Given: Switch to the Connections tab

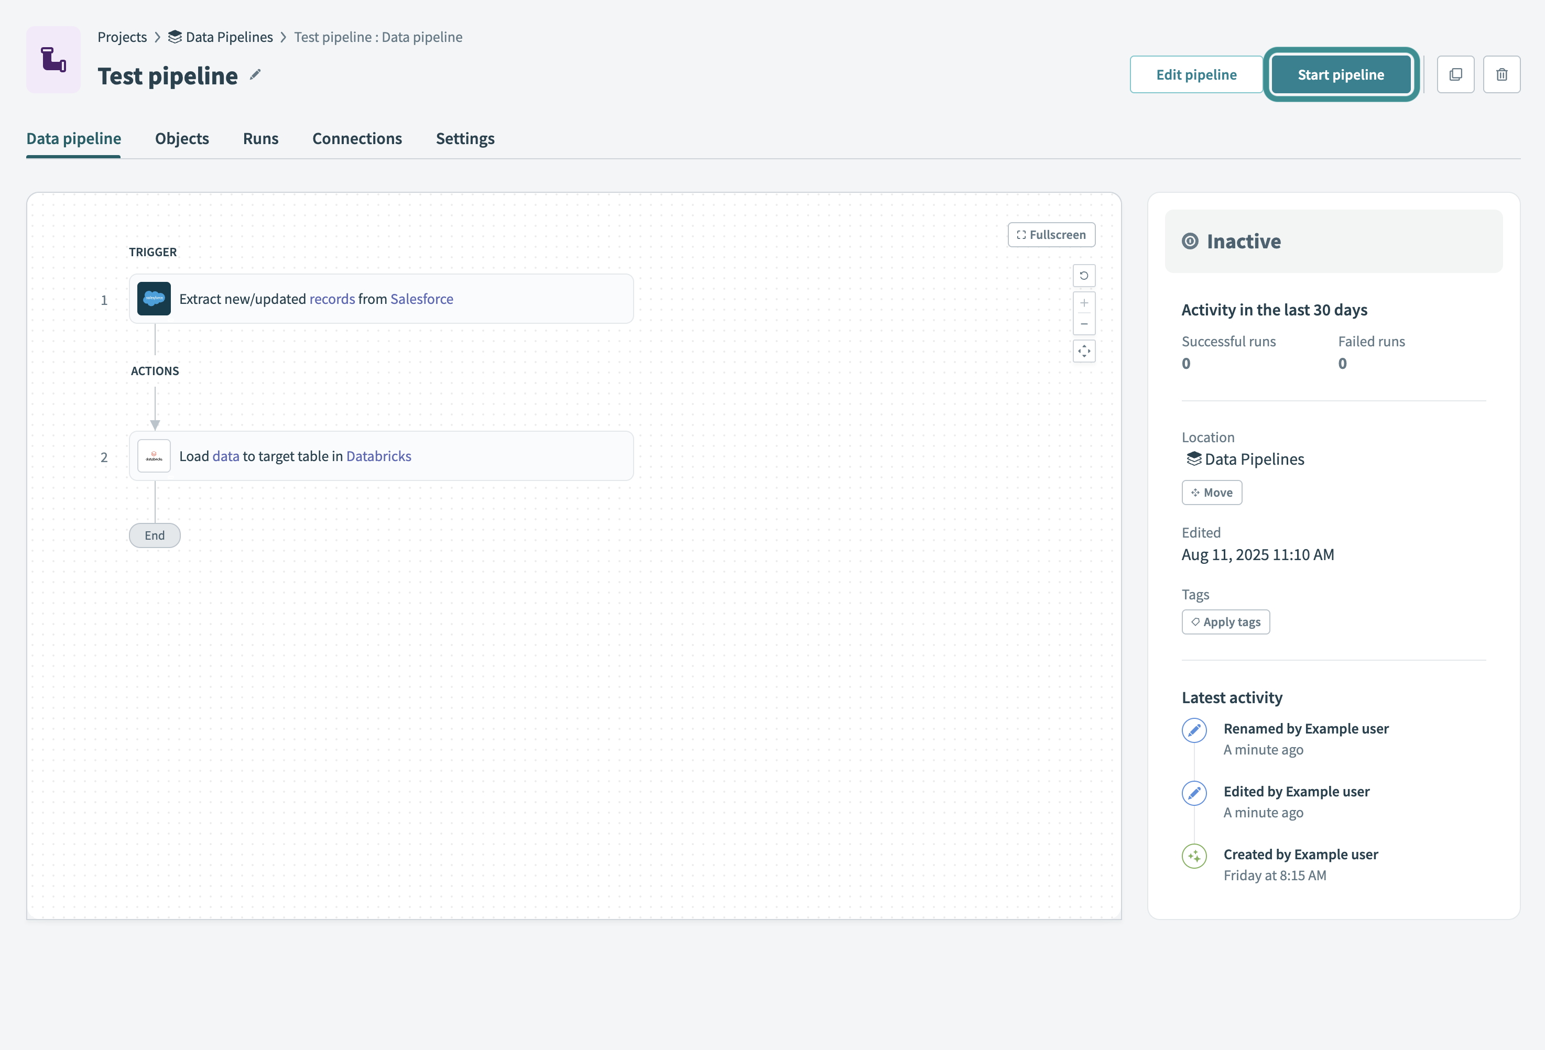Looking at the screenshot, I should (x=357, y=139).
